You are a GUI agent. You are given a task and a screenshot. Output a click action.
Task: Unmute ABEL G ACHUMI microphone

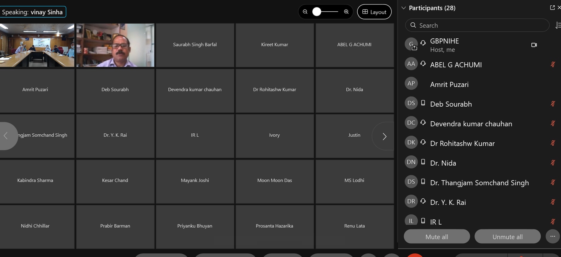point(553,64)
